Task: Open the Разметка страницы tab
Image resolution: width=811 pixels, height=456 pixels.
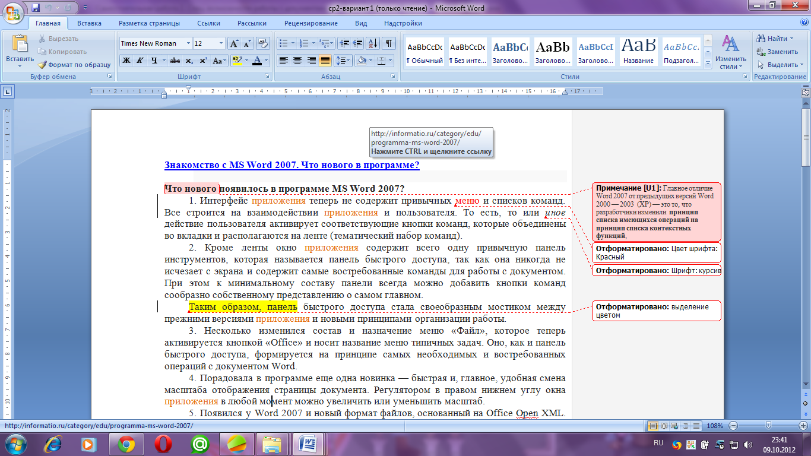Action: tap(149, 23)
